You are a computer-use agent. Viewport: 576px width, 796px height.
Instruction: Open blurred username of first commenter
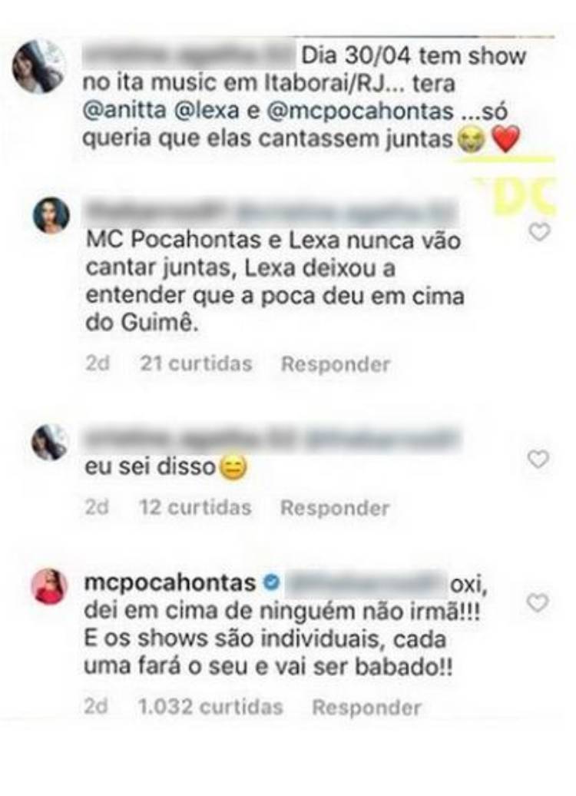(189, 57)
